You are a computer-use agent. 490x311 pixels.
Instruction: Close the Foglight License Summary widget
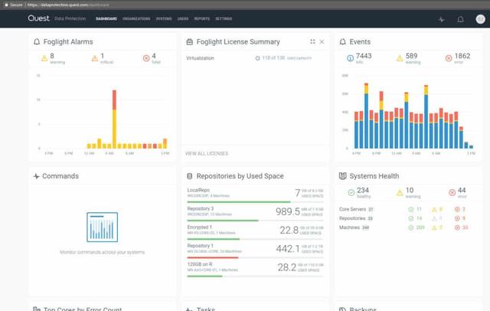click(x=322, y=42)
